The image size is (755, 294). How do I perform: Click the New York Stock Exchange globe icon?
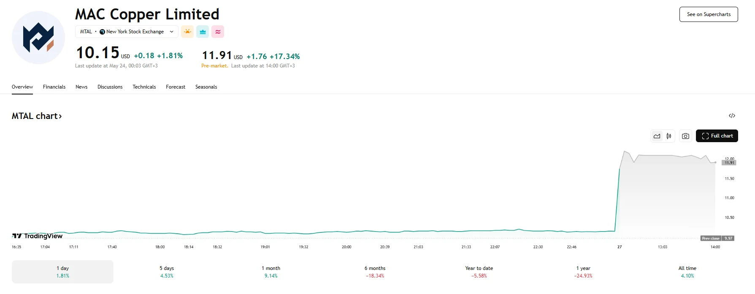(x=102, y=31)
